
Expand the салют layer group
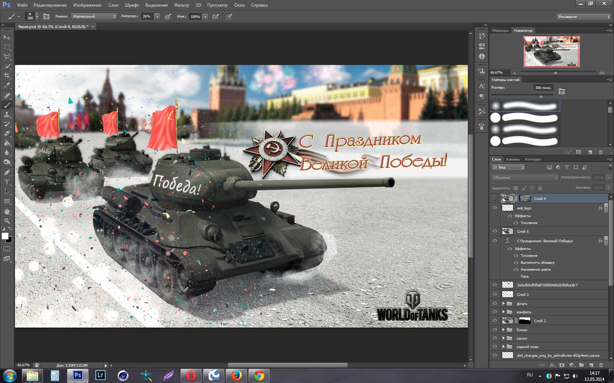click(x=503, y=338)
